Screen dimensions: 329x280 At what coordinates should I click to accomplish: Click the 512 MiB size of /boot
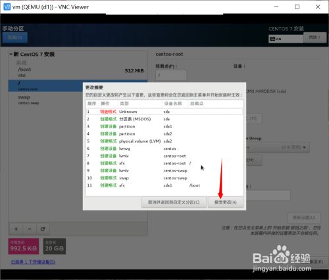click(x=134, y=71)
